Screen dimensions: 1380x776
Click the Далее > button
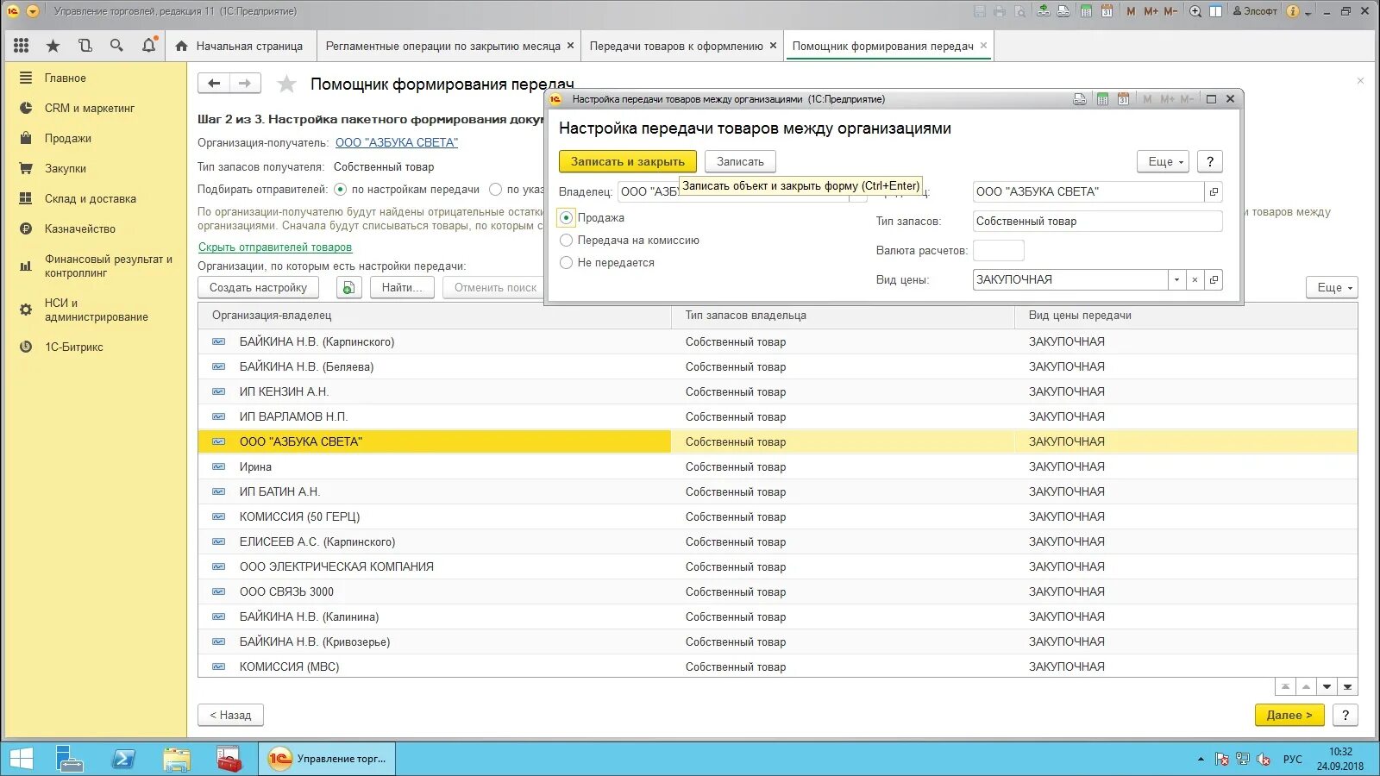pyautogui.click(x=1289, y=715)
